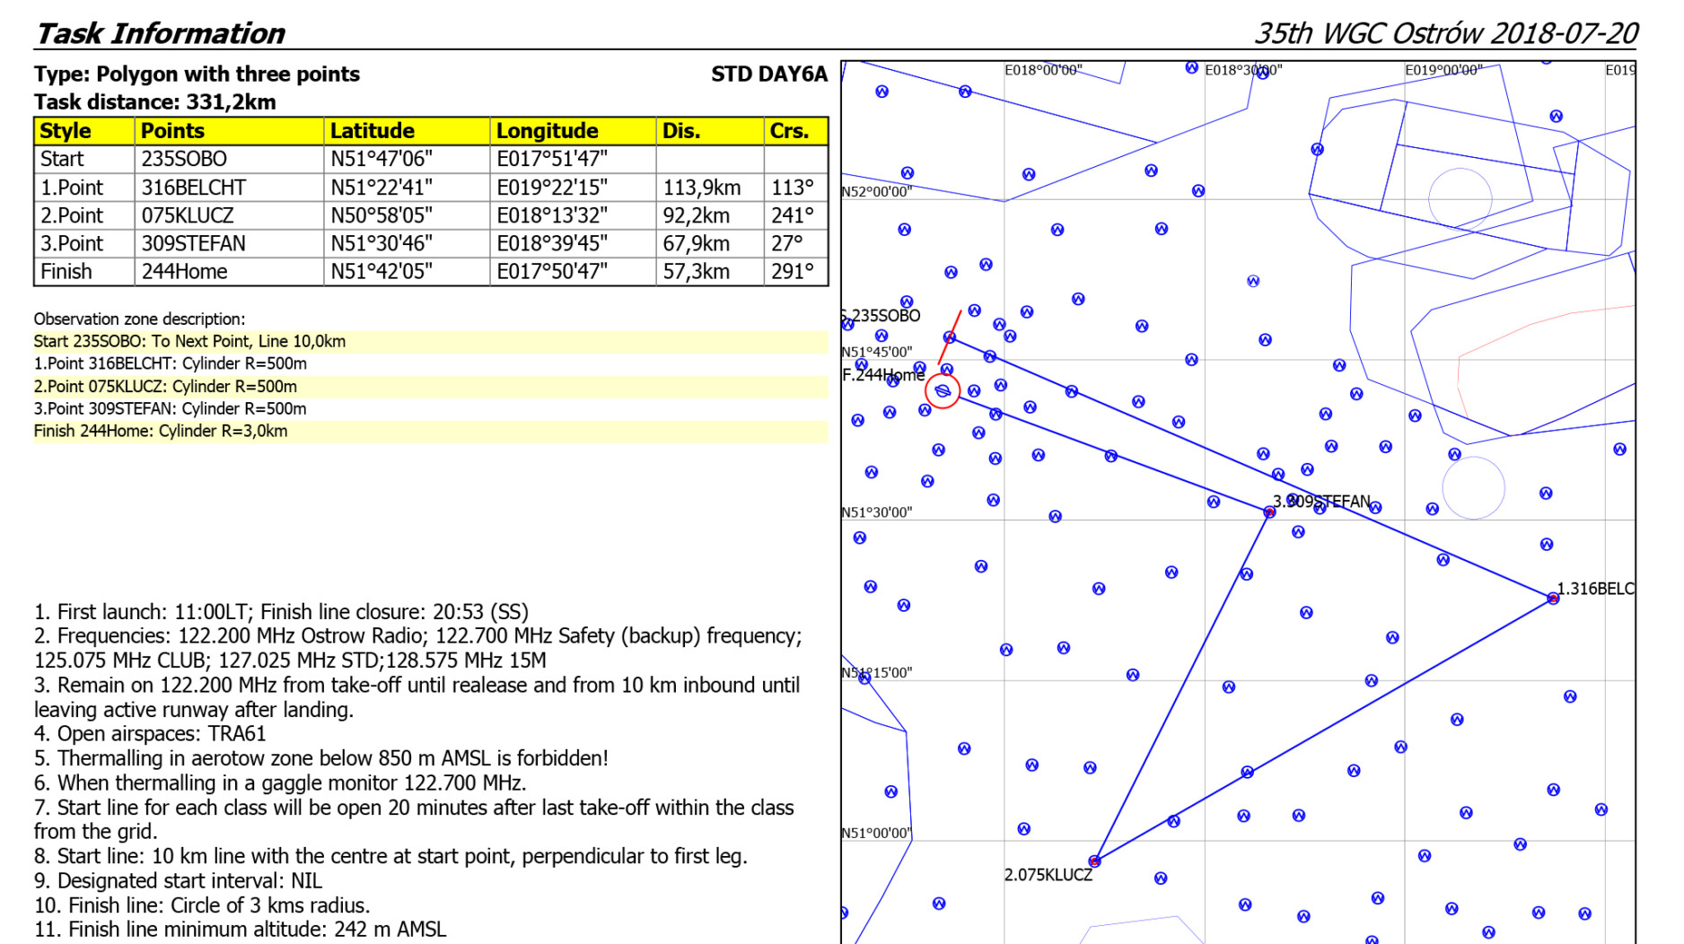This screenshot has height=944, width=1684.
Task: Select the 075KLUCZ turnpoint marker on map
Action: coord(1094,861)
